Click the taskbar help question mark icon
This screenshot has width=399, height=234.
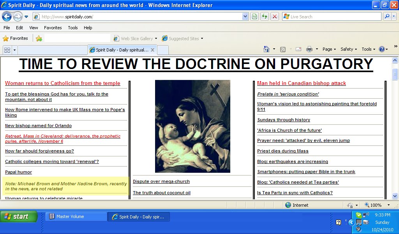339,222
